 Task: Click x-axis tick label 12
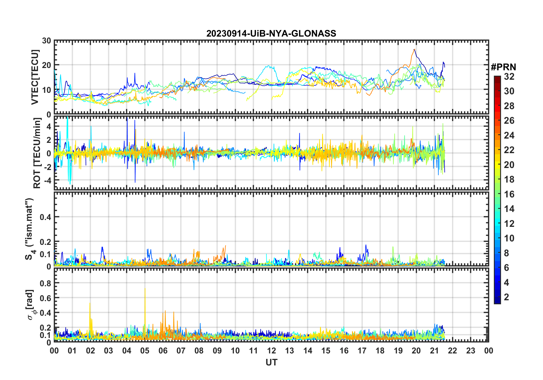point(271,351)
